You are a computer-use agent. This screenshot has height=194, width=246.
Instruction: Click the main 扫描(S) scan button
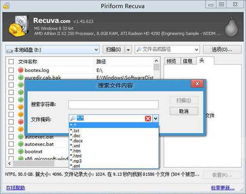pos(114,50)
